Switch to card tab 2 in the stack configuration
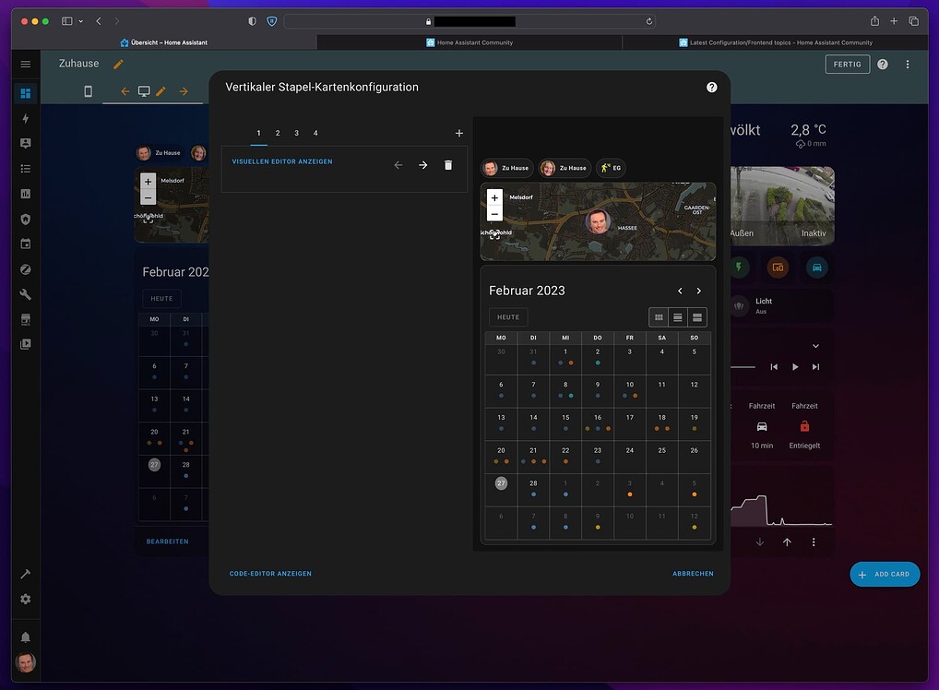Image resolution: width=939 pixels, height=690 pixels. [278, 133]
